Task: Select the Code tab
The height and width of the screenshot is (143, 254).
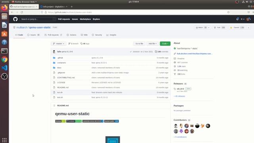Action: pyautogui.click(x=19, y=35)
